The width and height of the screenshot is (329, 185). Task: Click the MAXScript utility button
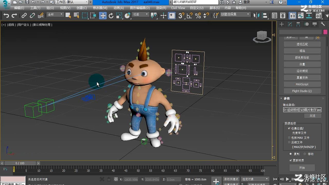click(302, 84)
